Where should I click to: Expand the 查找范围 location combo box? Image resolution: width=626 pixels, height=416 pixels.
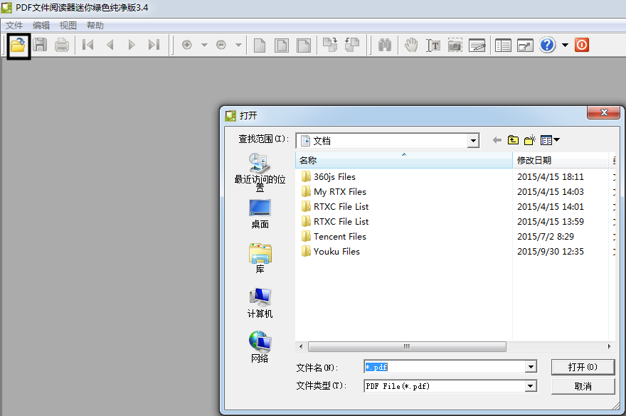(x=473, y=141)
